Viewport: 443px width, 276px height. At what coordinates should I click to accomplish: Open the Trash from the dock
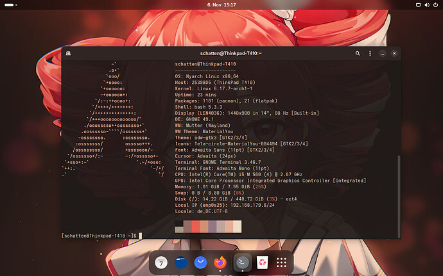coord(262,262)
